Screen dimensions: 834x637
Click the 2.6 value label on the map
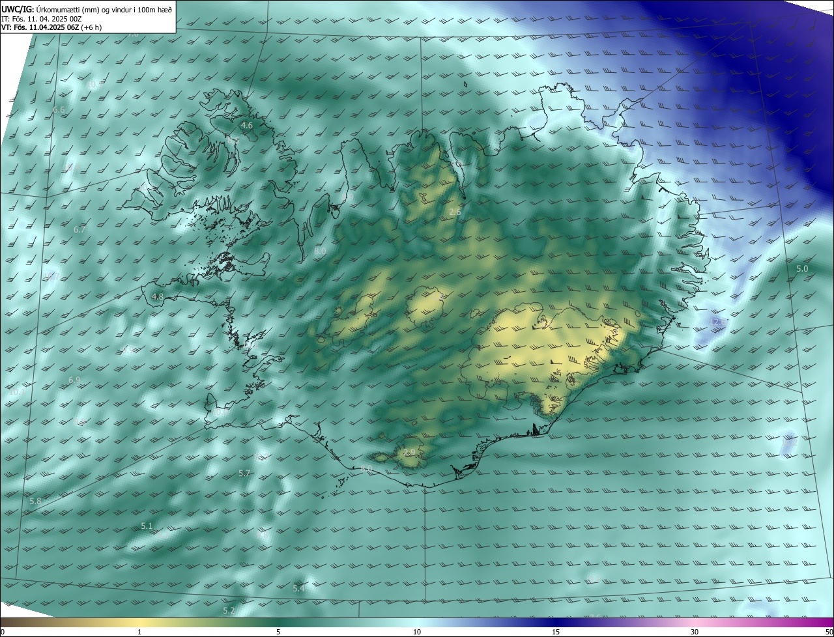pyautogui.click(x=455, y=212)
